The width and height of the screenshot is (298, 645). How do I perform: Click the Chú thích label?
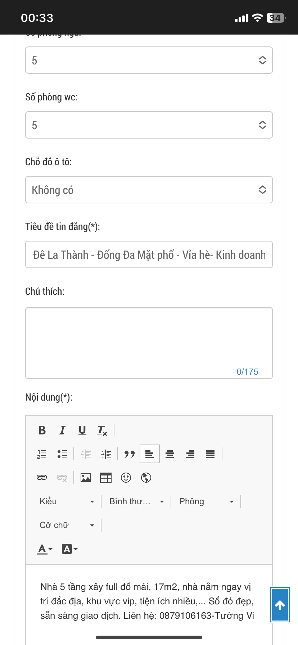click(45, 291)
